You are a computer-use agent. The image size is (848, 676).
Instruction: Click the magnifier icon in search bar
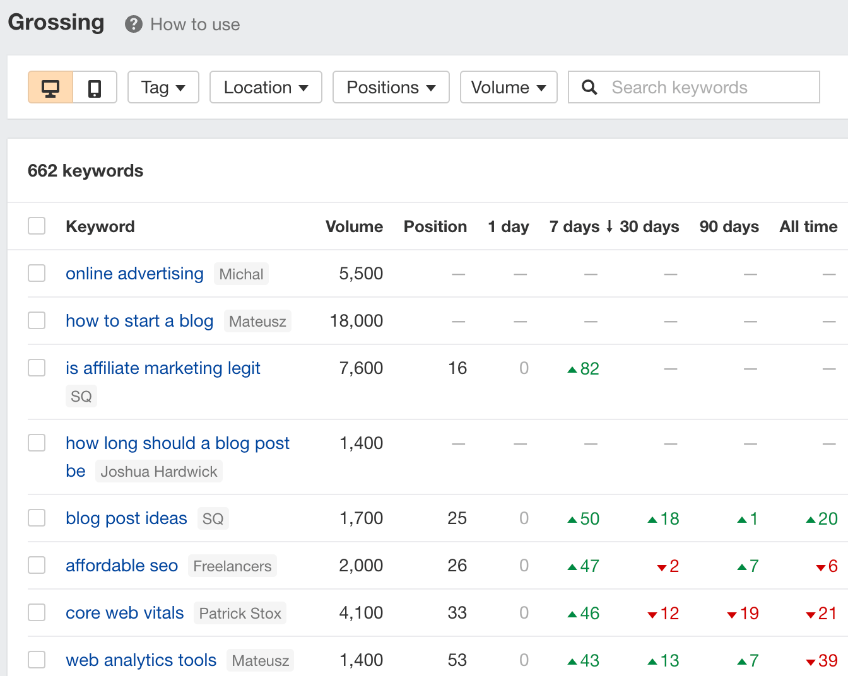589,87
